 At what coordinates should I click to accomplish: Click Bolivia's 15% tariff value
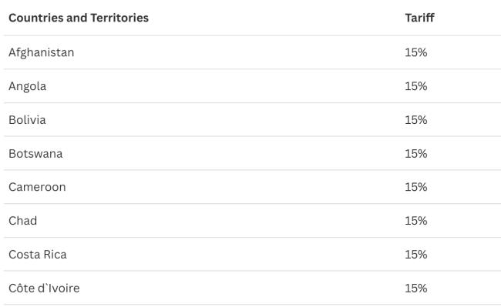416,120
